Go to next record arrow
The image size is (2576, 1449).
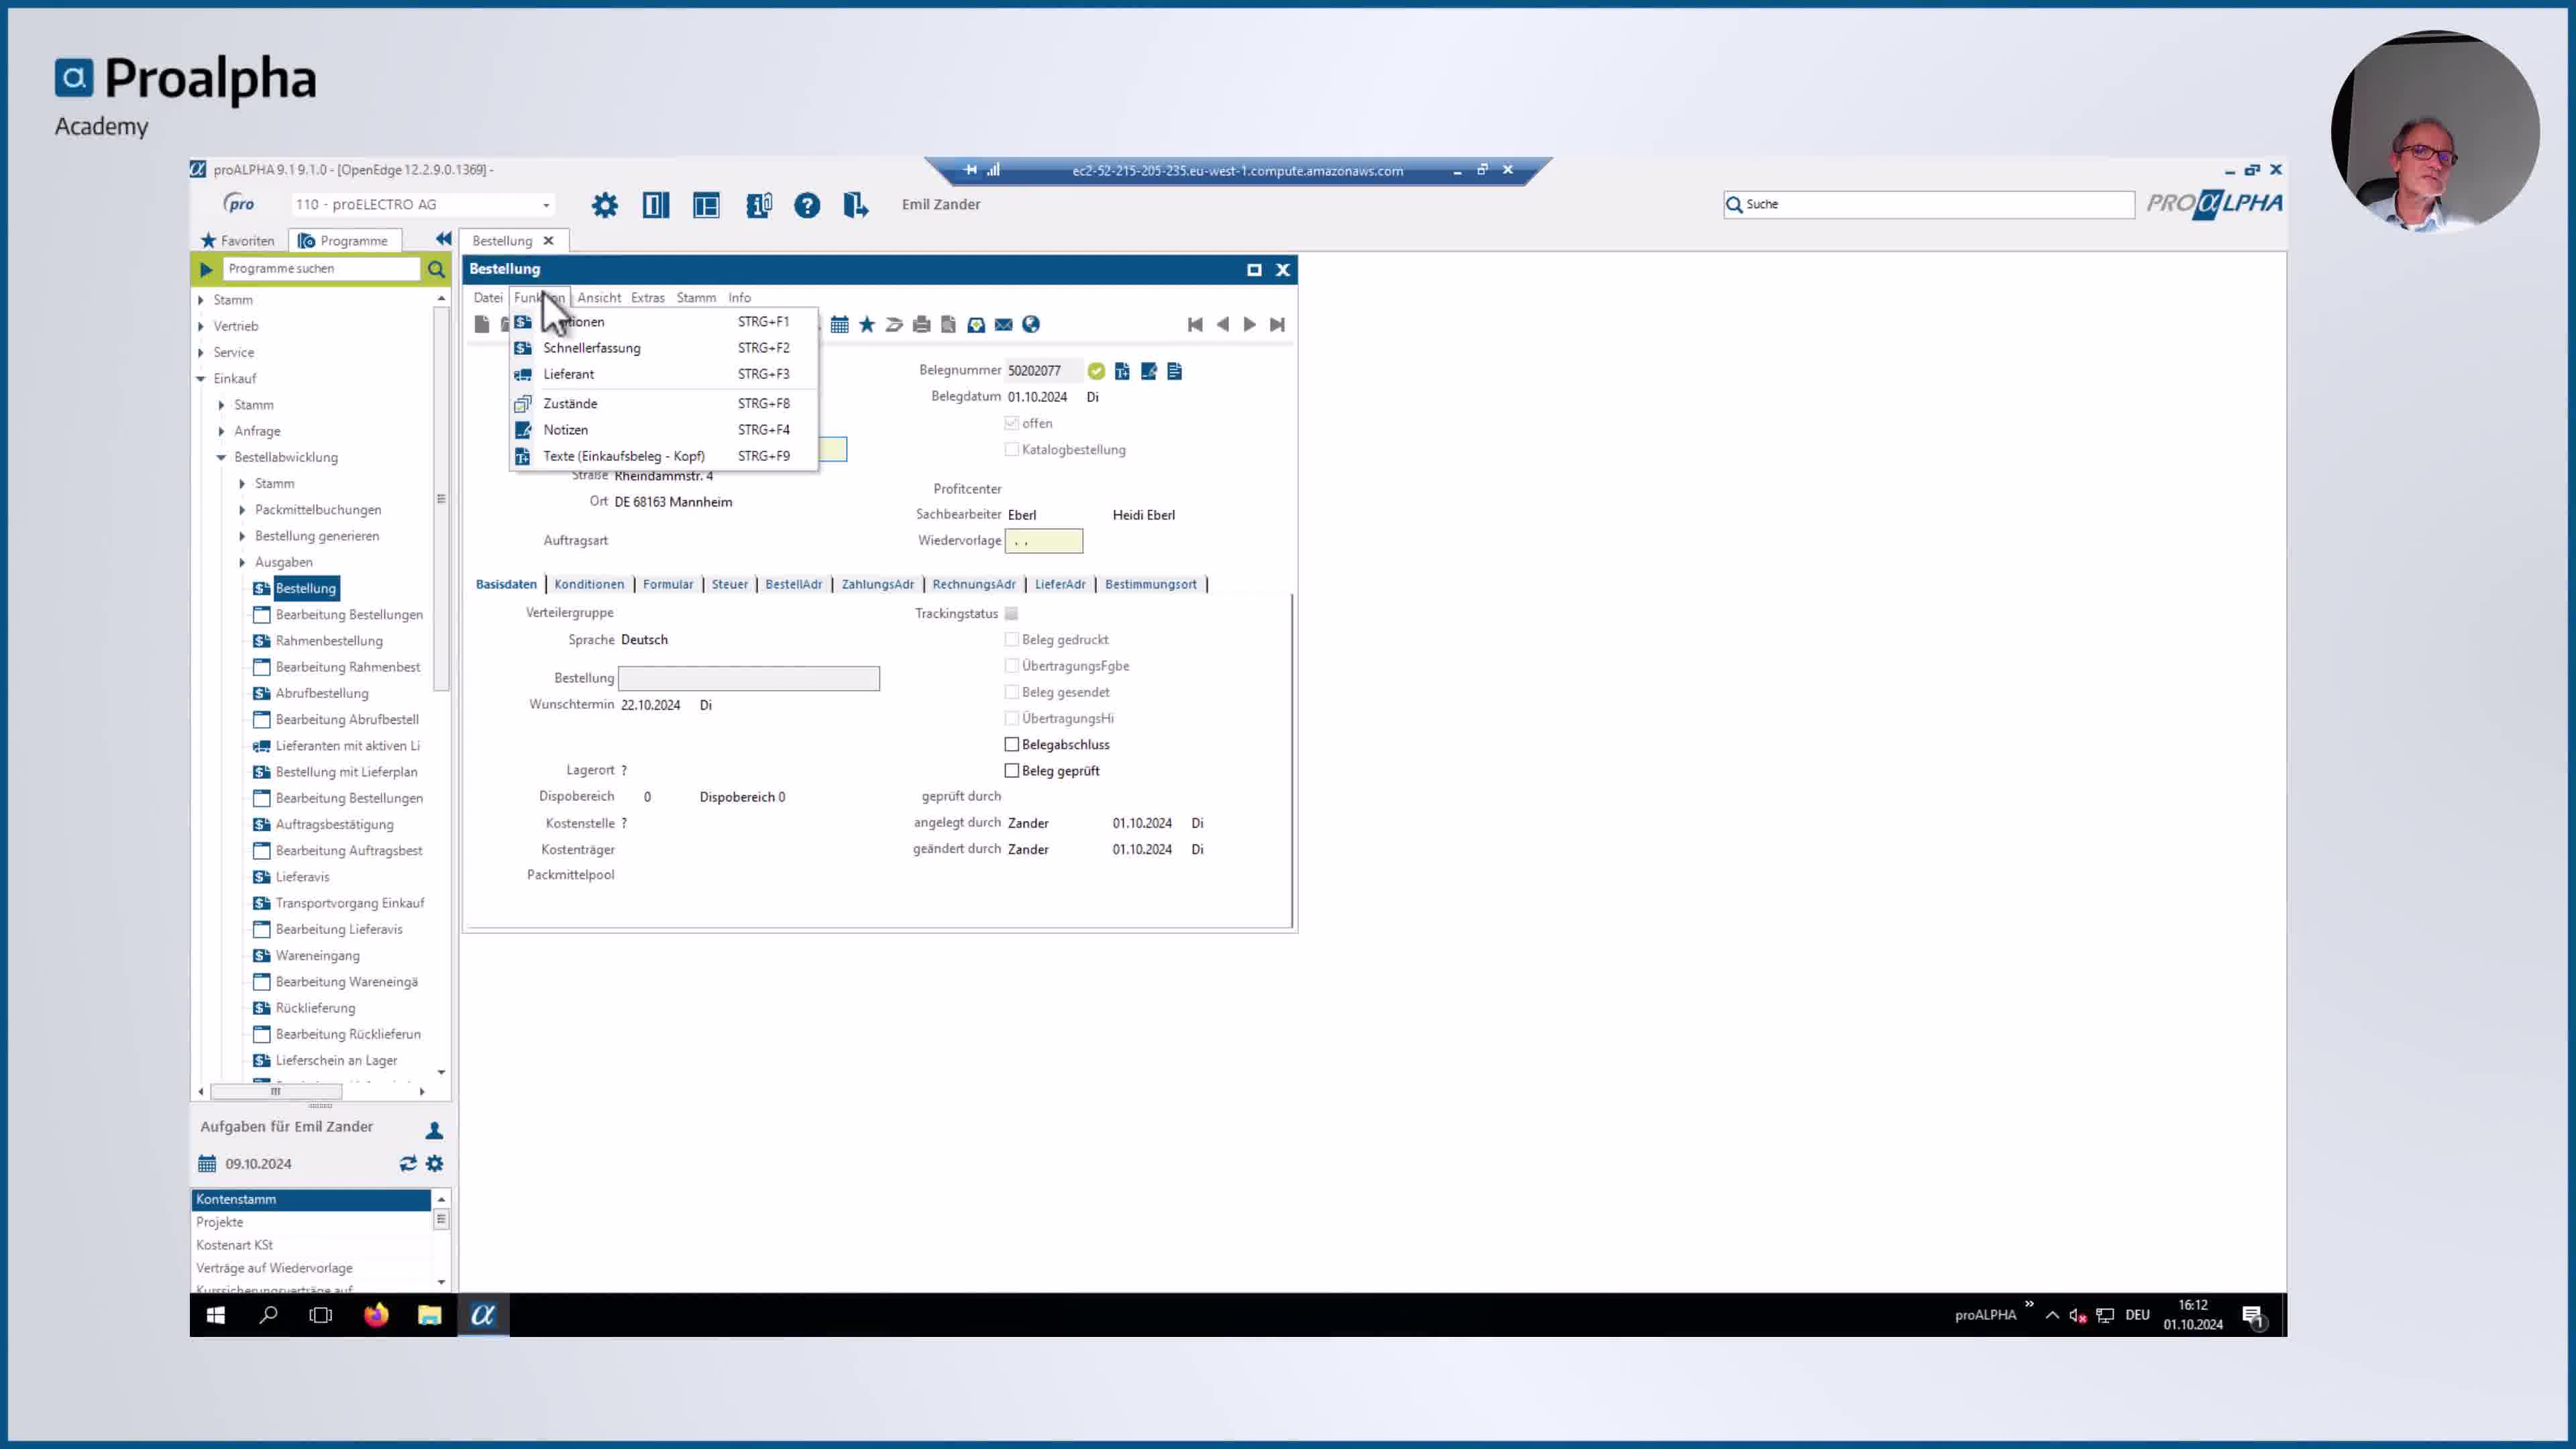1250,324
